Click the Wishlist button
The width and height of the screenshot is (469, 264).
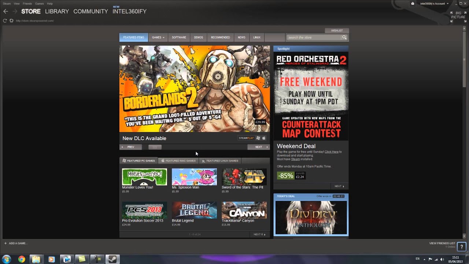(337, 30)
